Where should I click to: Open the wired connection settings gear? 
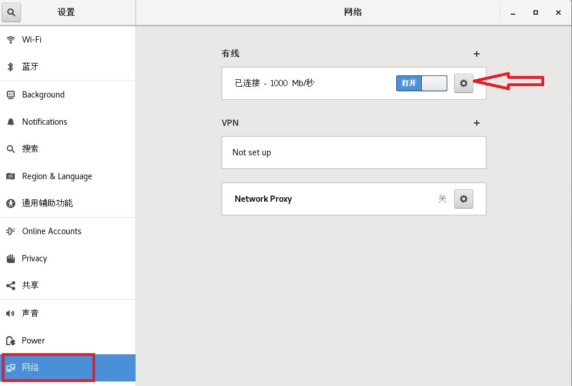(463, 83)
